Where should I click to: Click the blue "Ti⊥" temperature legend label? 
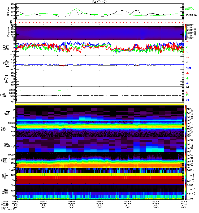187,100
